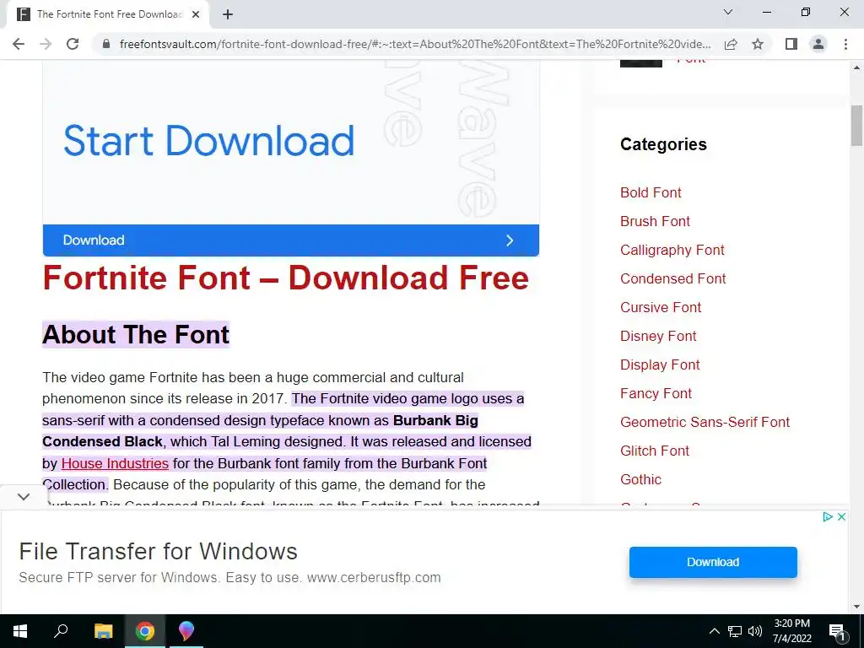This screenshot has height=648, width=864.
Task: Share this page from the address bar
Action: point(731,44)
